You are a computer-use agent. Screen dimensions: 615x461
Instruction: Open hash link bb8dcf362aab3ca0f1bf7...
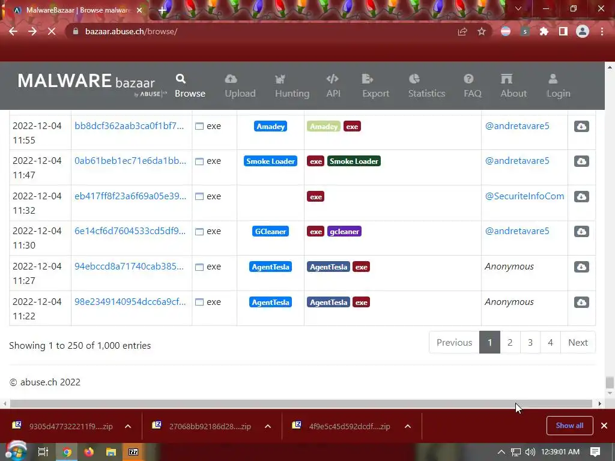(129, 126)
